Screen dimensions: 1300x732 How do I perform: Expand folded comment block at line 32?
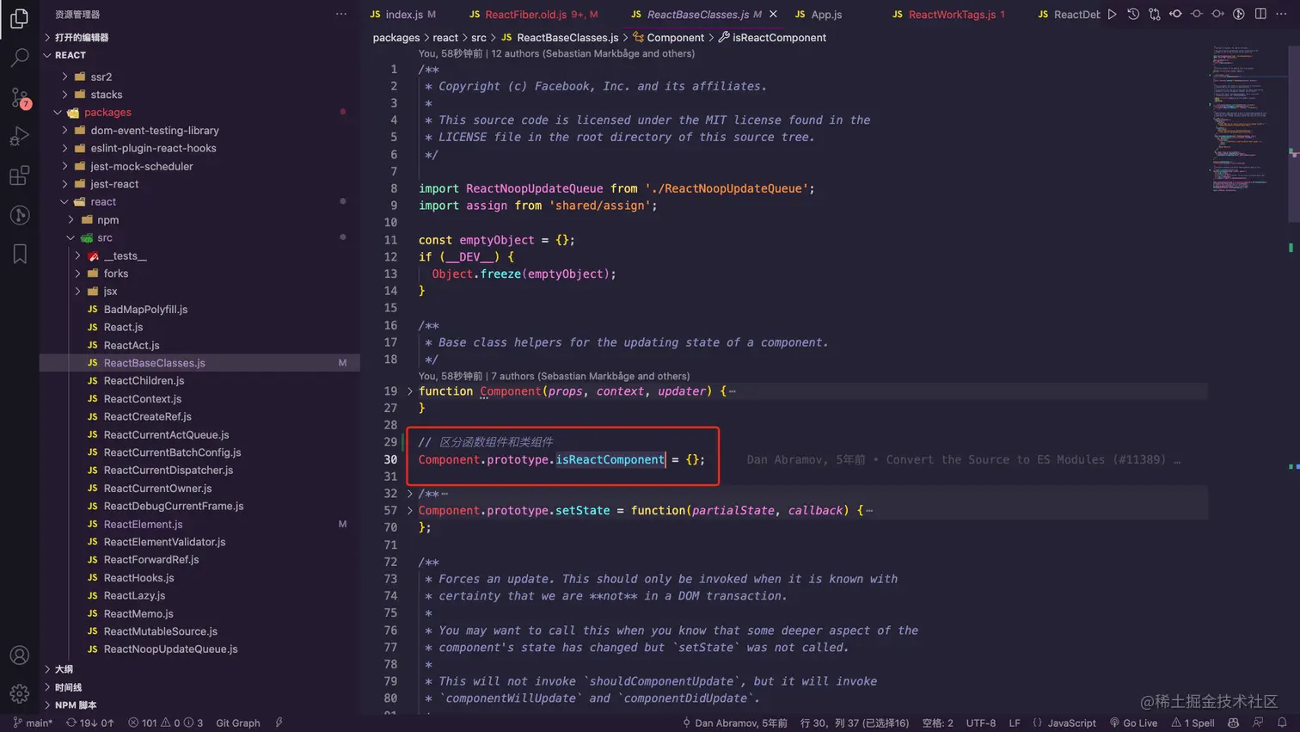coord(410,494)
